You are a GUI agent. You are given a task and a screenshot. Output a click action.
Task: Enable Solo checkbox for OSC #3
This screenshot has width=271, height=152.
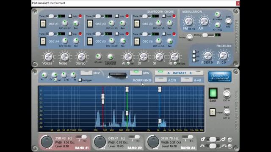pyautogui.click(x=164, y=16)
